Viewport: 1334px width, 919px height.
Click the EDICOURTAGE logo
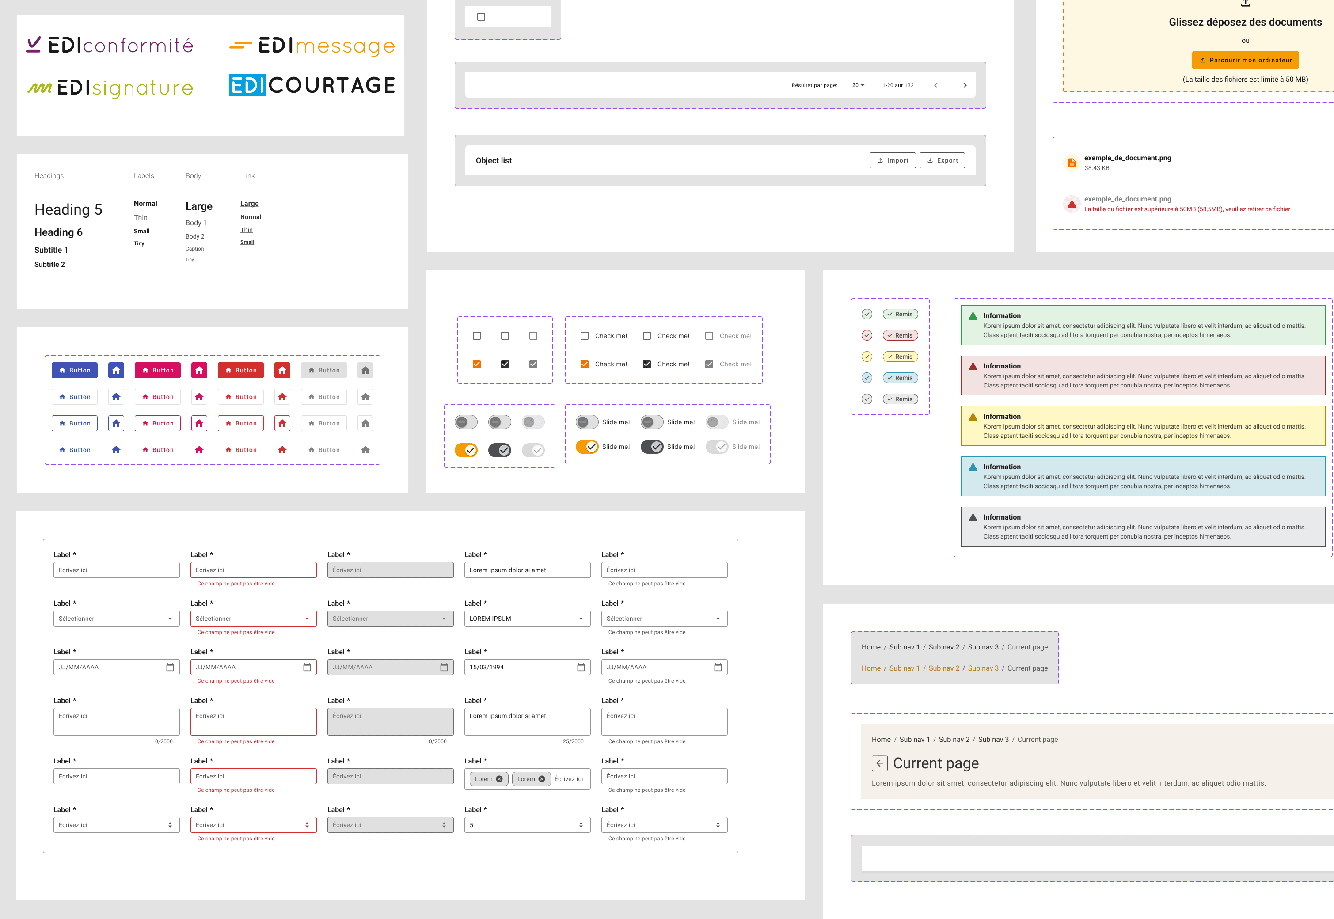(x=312, y=85)
